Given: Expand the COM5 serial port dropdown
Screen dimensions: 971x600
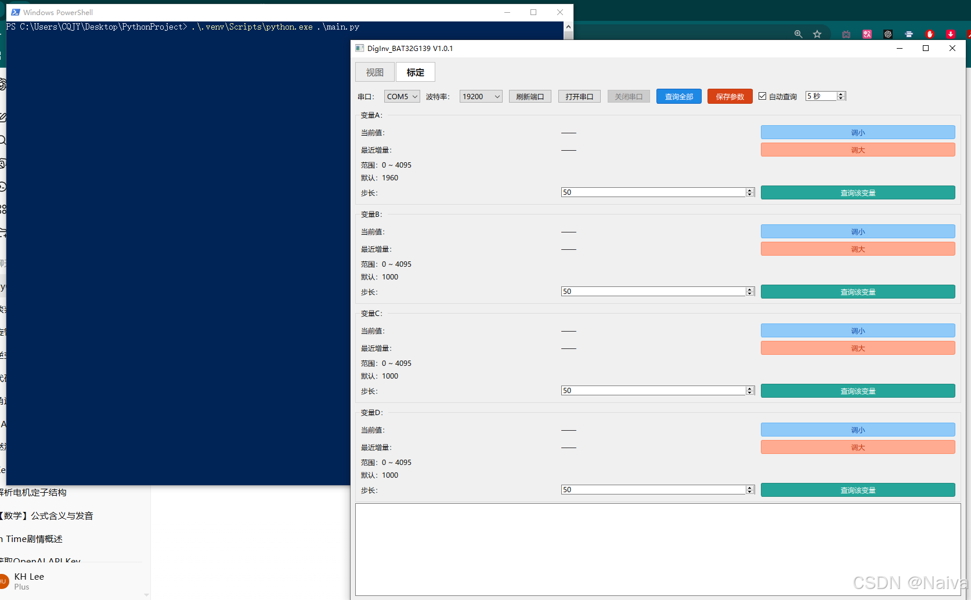Looking at the screenshot, I should click(x=402, y=96).
